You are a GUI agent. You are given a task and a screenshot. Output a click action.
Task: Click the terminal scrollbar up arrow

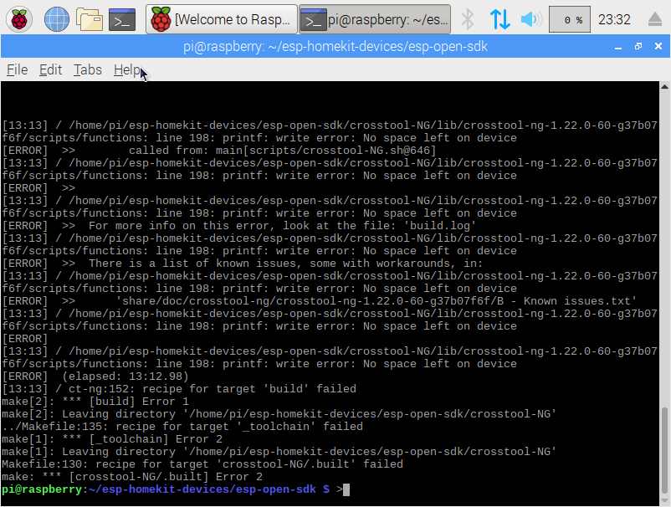click(664, 87)
